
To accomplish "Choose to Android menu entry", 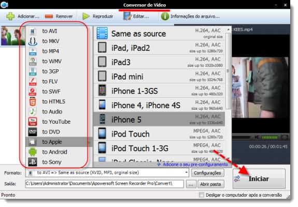I will [x=59, y=152].
